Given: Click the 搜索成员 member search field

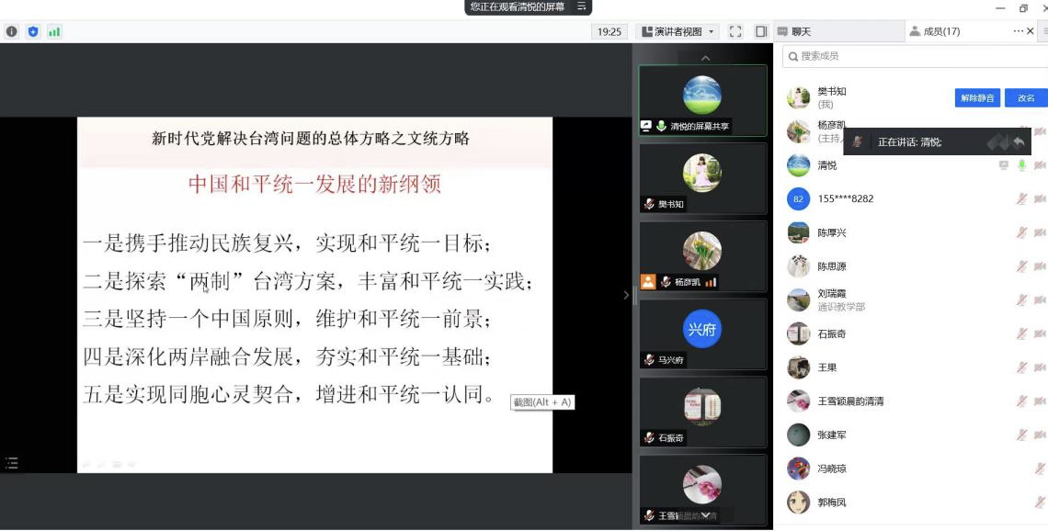Looking at the screenshot, I should point(910,56).
